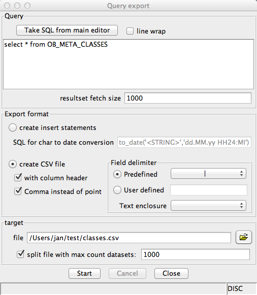Click inside the SQL query text area
This screenshot has height=295, width=257.
tap(128, 64)
